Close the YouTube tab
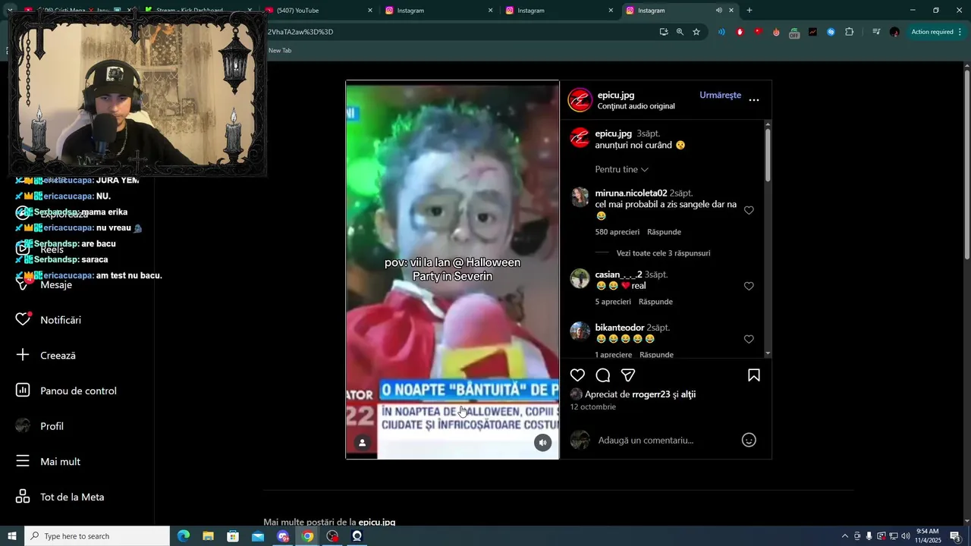The width and height of the screenshot is (971, 546). click(x=370, y=11)
